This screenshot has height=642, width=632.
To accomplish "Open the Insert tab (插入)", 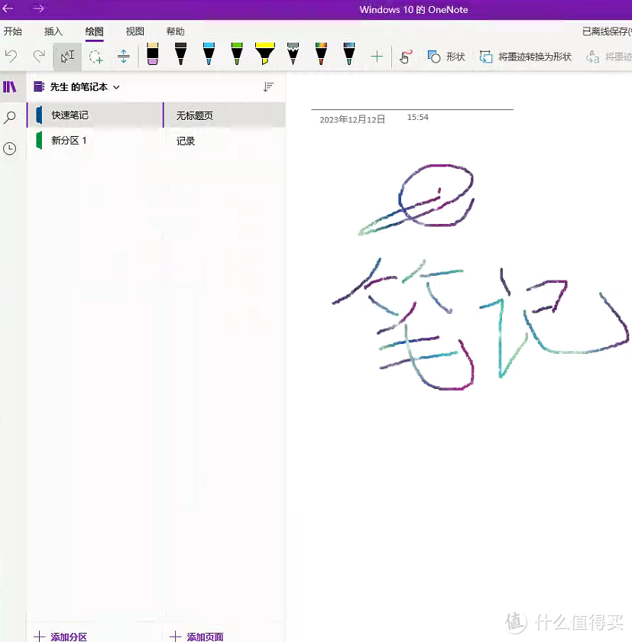I will coord(53,31).
